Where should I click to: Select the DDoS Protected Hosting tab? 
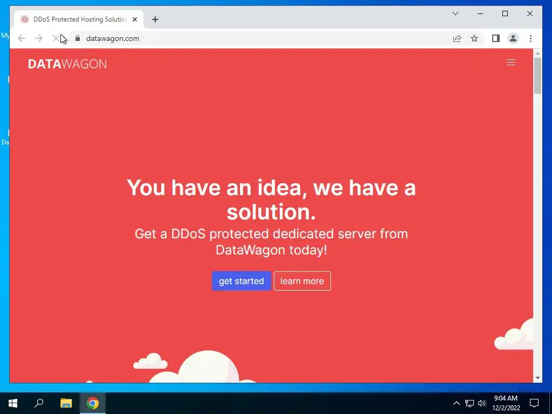click(79, 19)
